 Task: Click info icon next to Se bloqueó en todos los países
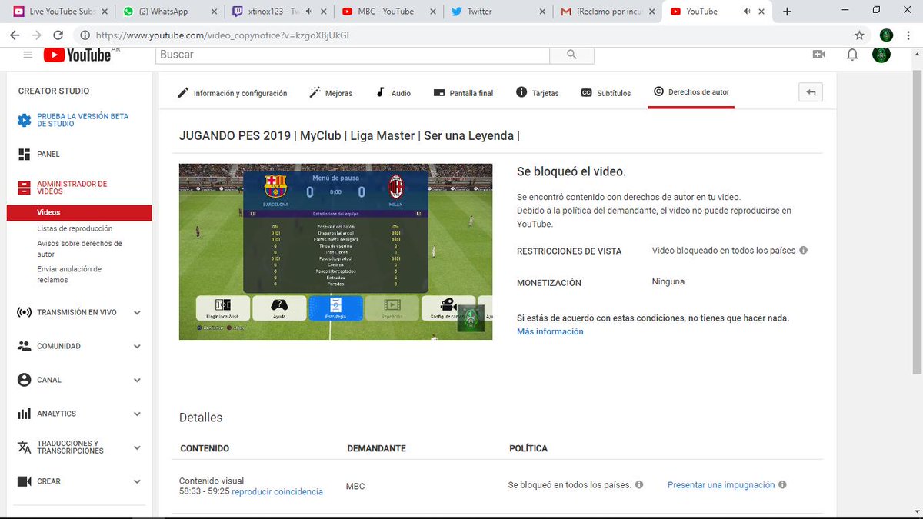[x=639, y=485]
